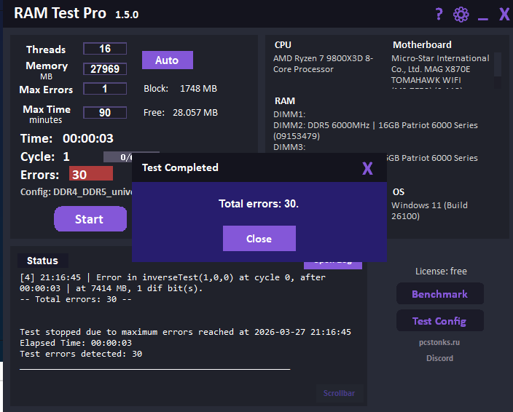Click the Scrollbar toggle in Status panel
Image resolution: width=513 pixels, height=412 pixels.
pos(339,393)
